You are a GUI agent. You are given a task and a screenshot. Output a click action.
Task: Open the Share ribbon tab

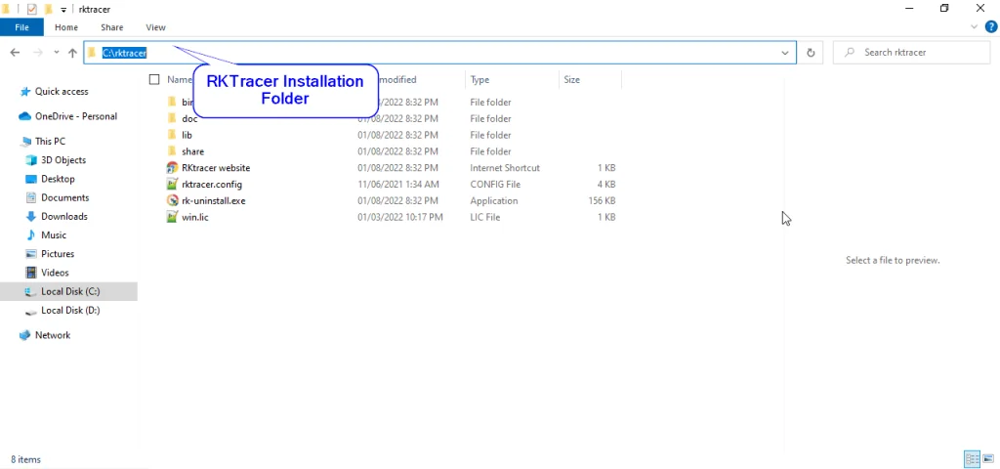111,27
